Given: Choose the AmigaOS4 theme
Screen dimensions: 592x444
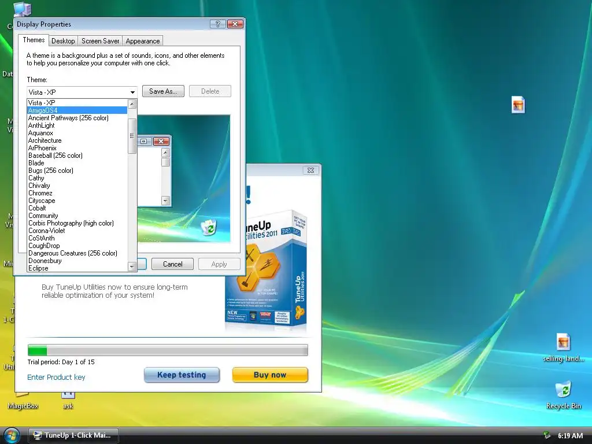Looking at the screenshot, I should [x=77, y=110].
